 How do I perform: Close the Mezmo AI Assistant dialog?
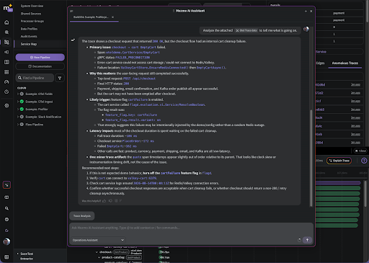[311, 11]
